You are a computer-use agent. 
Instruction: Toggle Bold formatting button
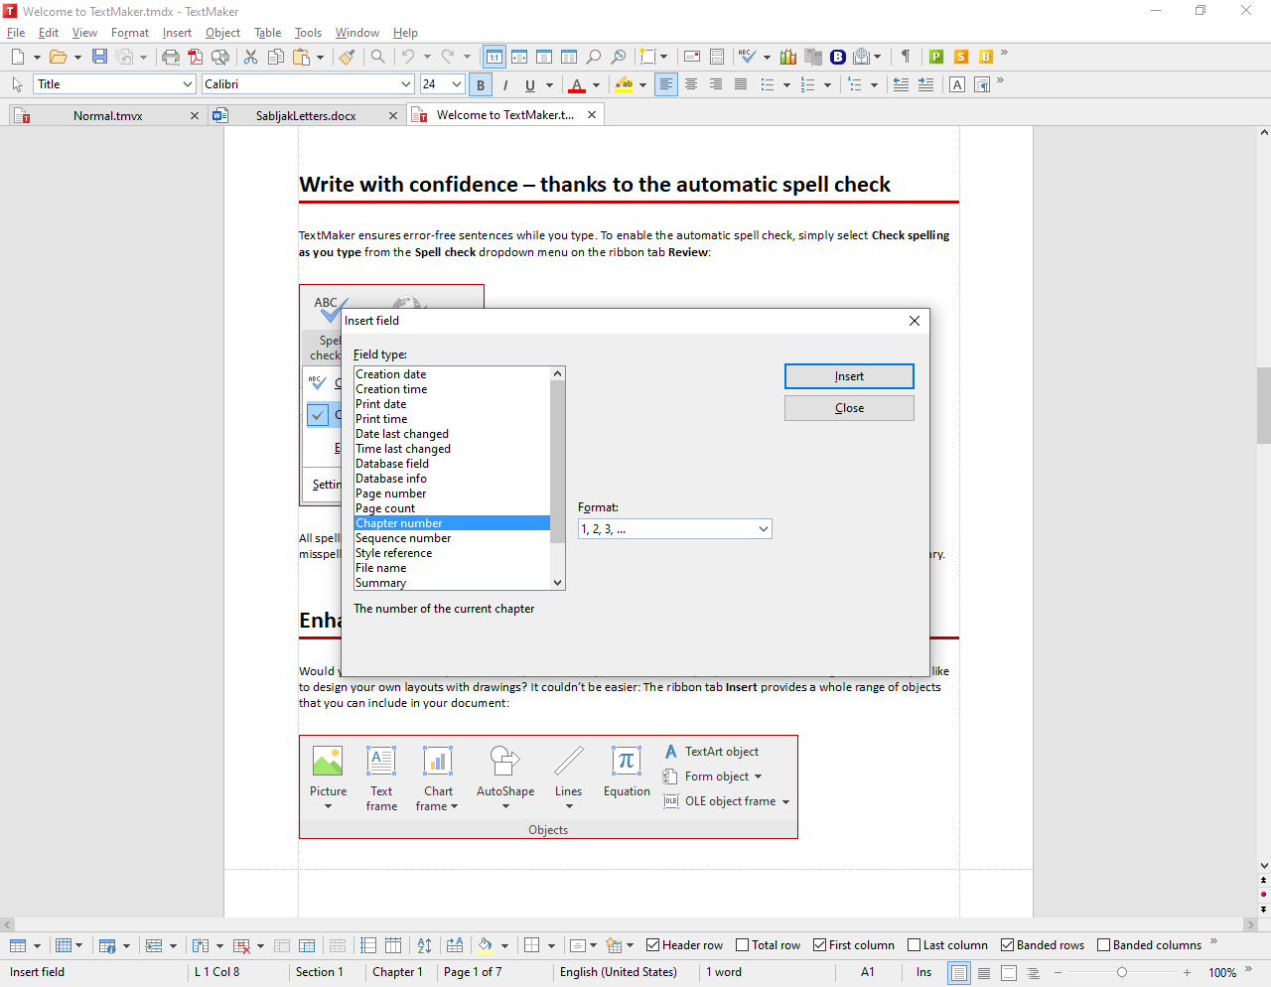481,84
